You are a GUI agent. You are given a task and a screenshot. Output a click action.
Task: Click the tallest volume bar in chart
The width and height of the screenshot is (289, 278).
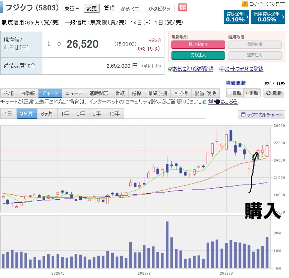pyautogui.click(x=167, y=245)
